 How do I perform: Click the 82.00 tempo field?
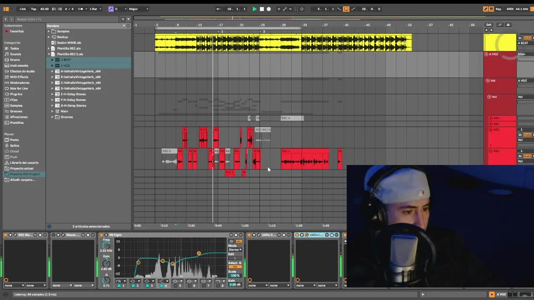pos(45,9)
